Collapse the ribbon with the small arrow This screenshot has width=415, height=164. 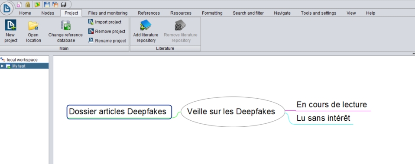coord(413,54)
